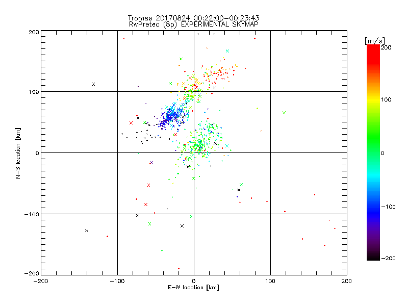Click the E-W axis '-200' tick label

coord(41,281)
